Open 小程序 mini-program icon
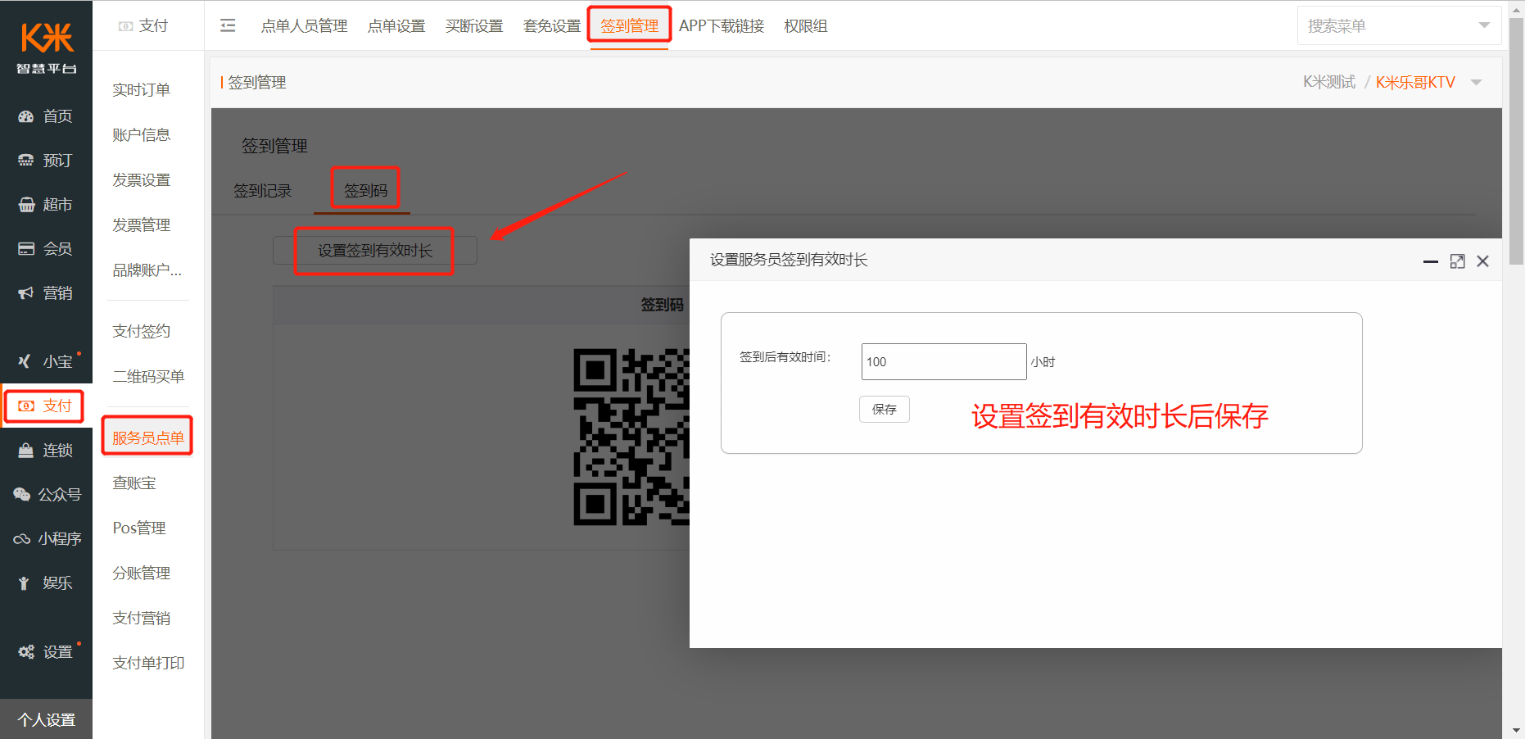The width and height of the screenshot is (1525, 739). tap(22, 539)
